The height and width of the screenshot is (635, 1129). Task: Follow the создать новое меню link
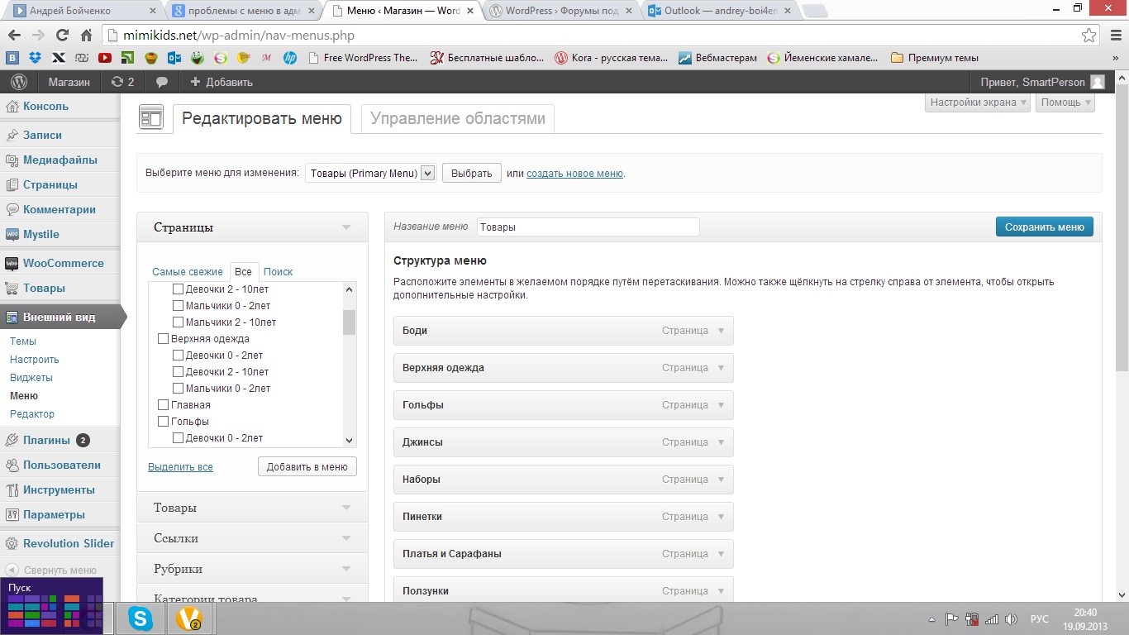[574, 174]
